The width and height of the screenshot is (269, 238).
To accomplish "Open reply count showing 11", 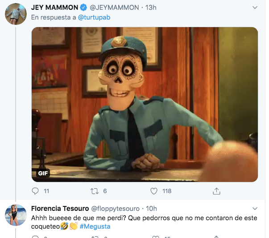I will [46, 191].
